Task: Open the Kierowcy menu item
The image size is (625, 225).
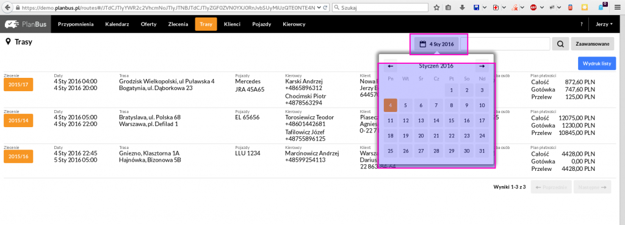Action: [x=294, y=24]
